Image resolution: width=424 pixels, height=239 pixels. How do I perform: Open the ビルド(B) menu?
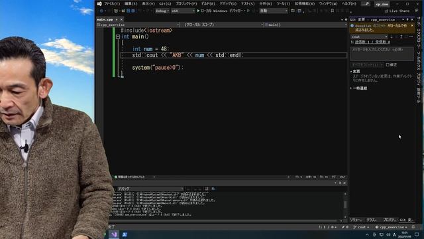pos(208,4)
